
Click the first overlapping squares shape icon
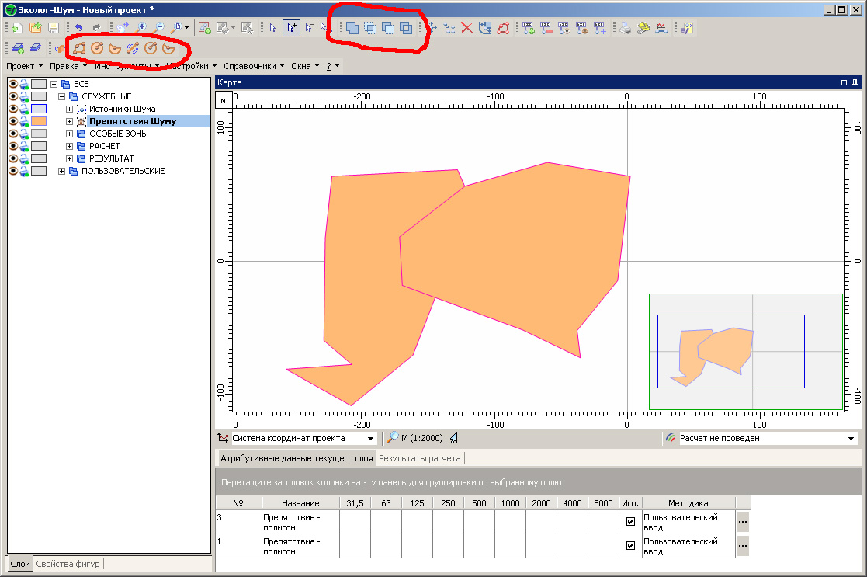(352, 28)
